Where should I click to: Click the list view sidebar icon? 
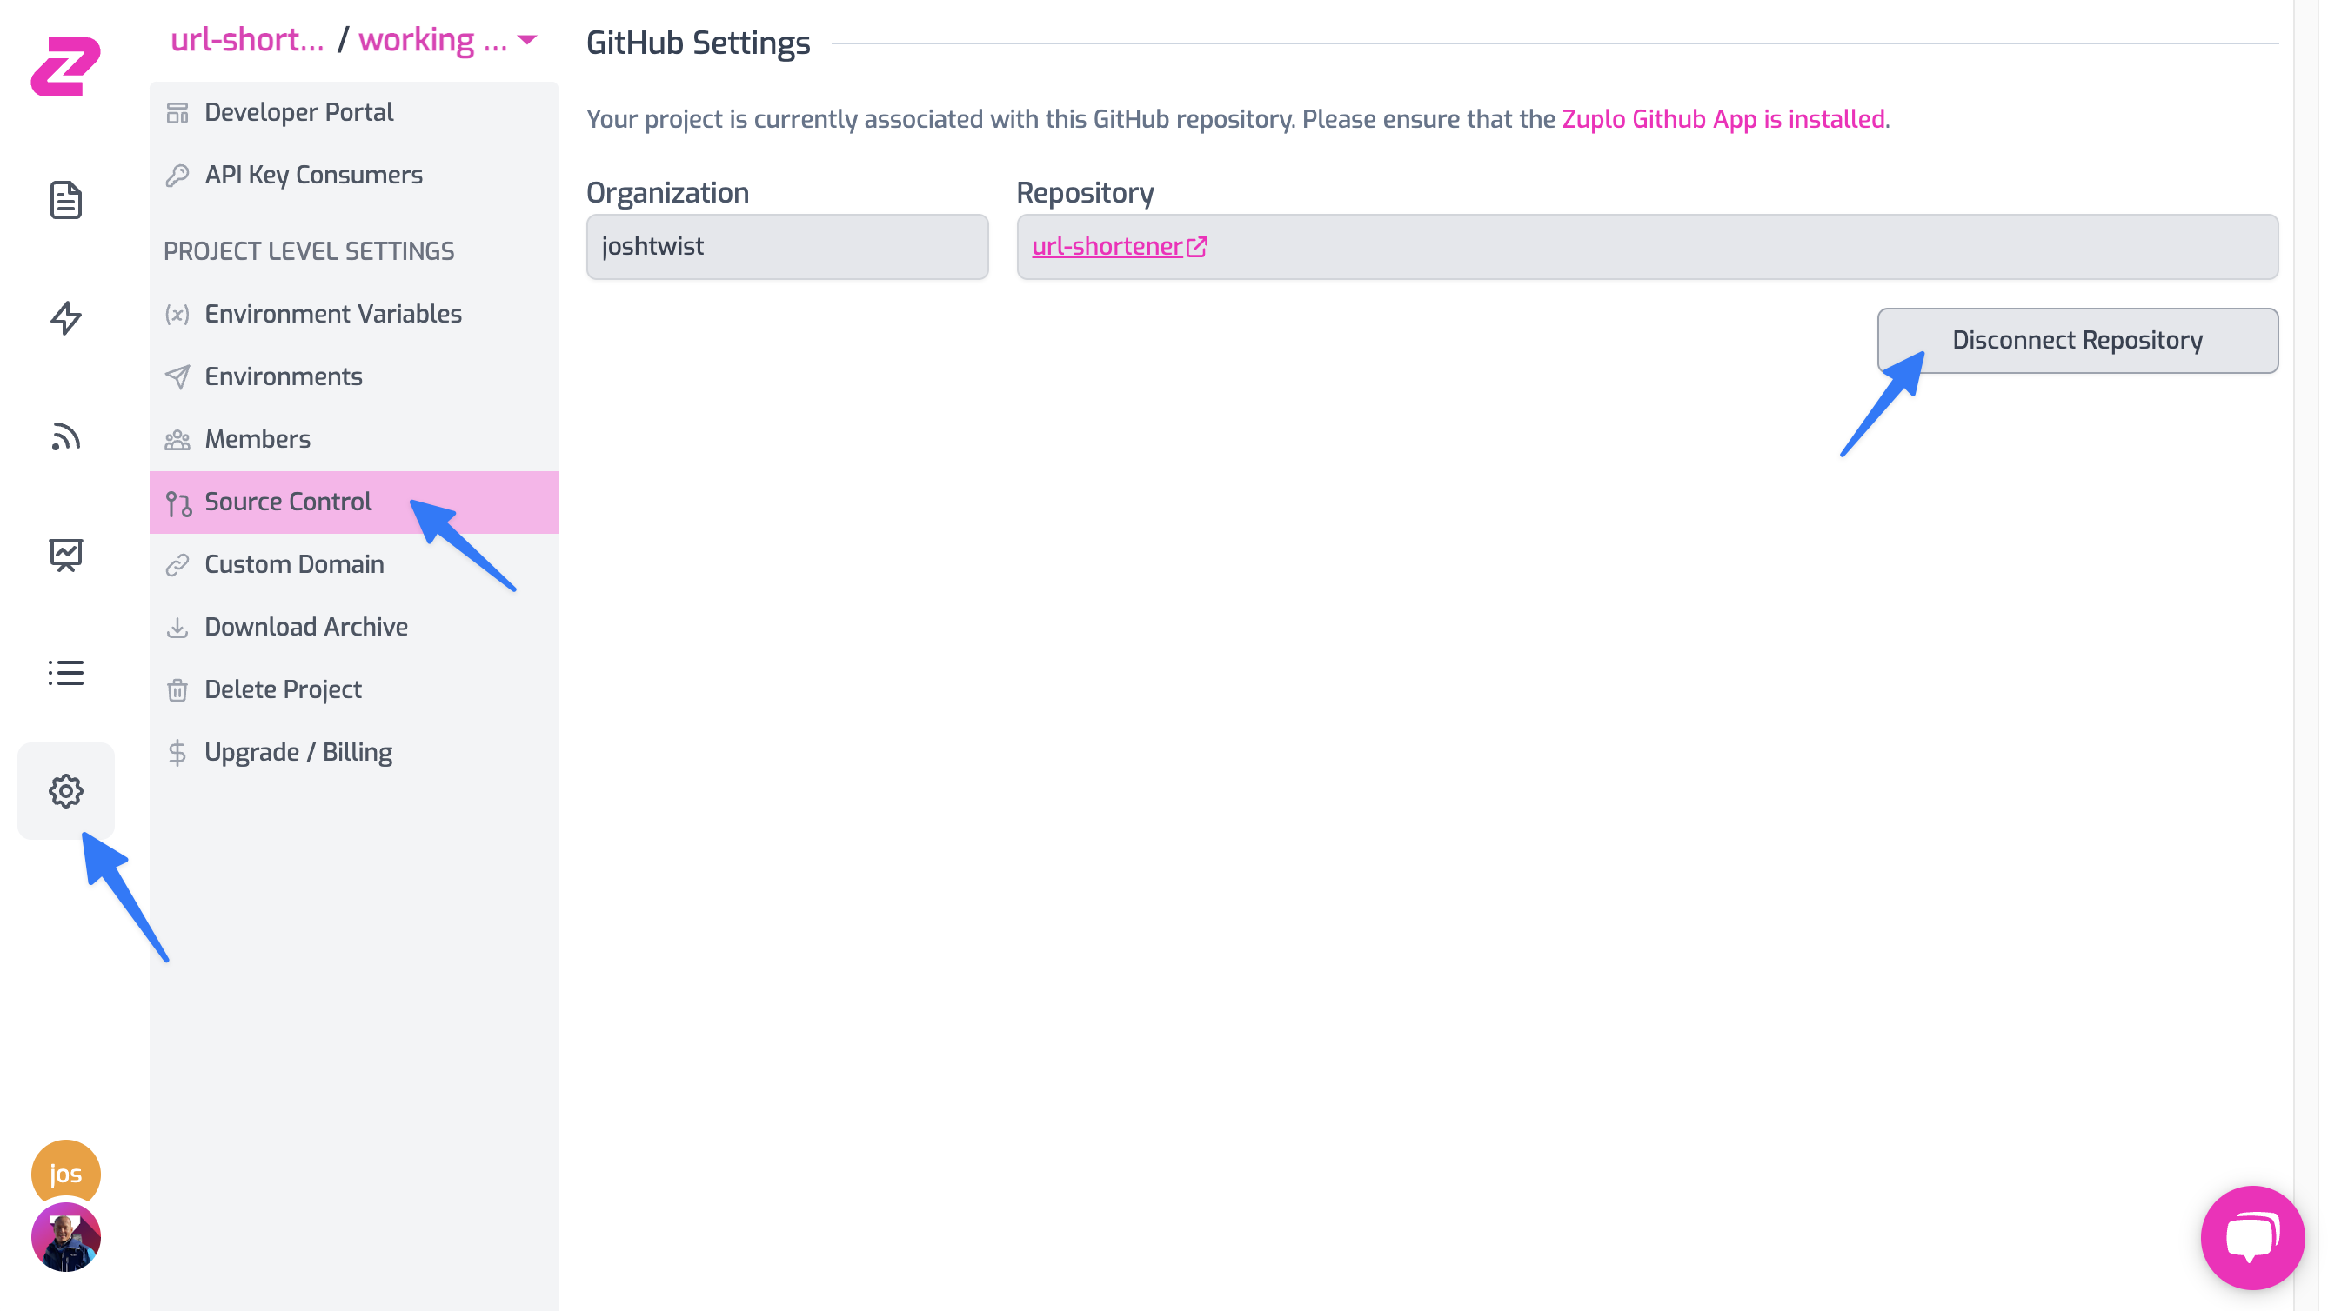[x=65, y=673]
